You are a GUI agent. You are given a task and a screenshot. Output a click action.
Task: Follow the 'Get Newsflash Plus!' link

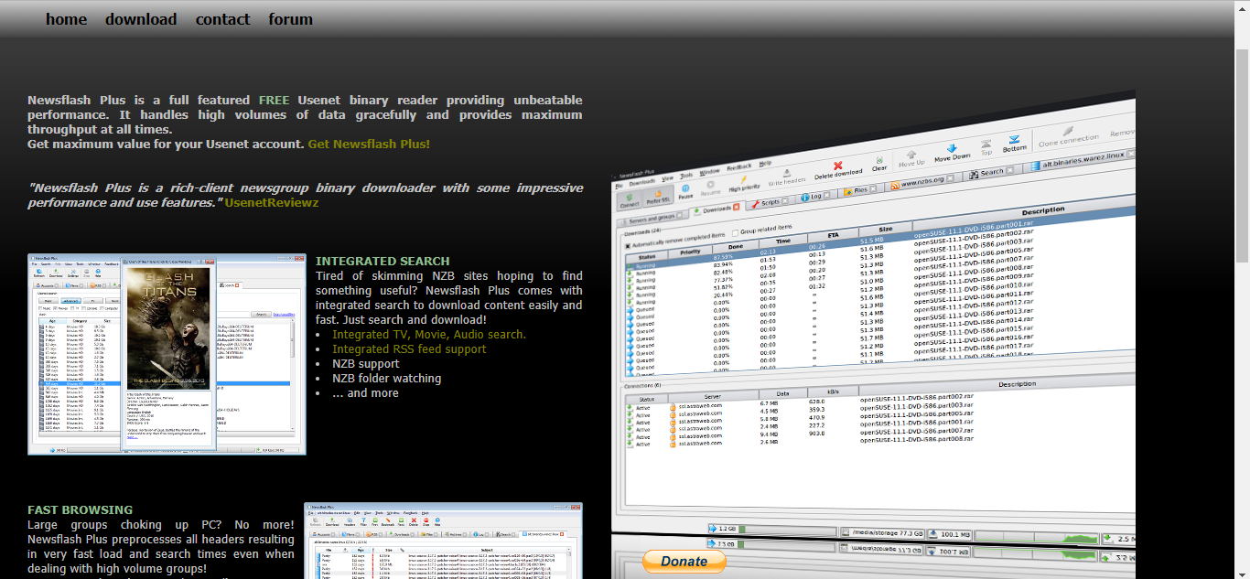369,145
